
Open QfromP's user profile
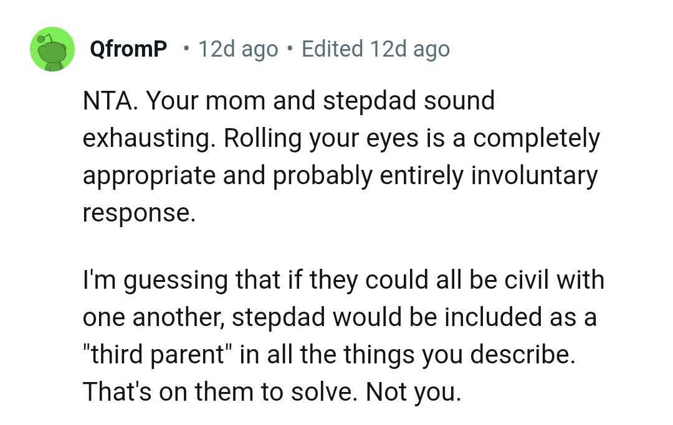point(128,49)
